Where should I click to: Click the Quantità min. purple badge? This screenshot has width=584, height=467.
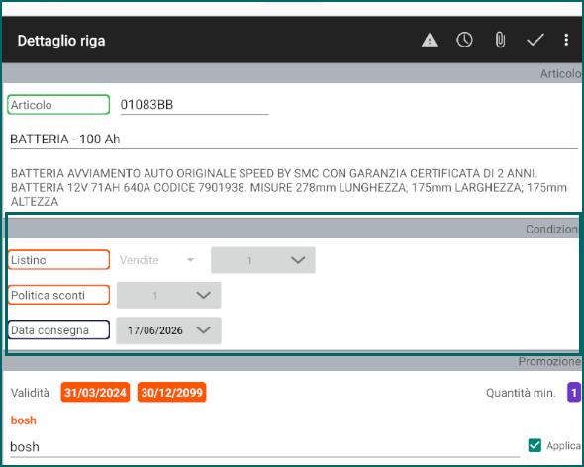[x=573, y=392]
